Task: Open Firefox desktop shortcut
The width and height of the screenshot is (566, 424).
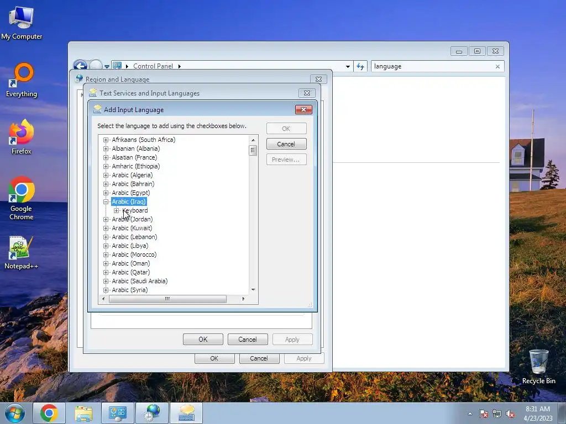Action: (x=22, y=137)
